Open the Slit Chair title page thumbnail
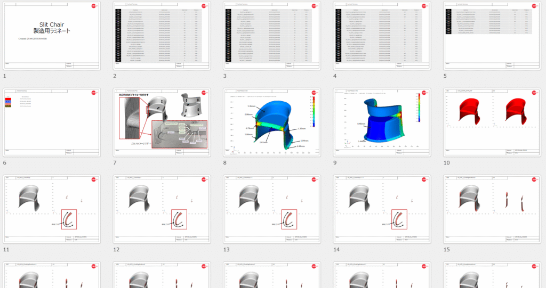This screenshot has width=546, height=288. [52, 35]
